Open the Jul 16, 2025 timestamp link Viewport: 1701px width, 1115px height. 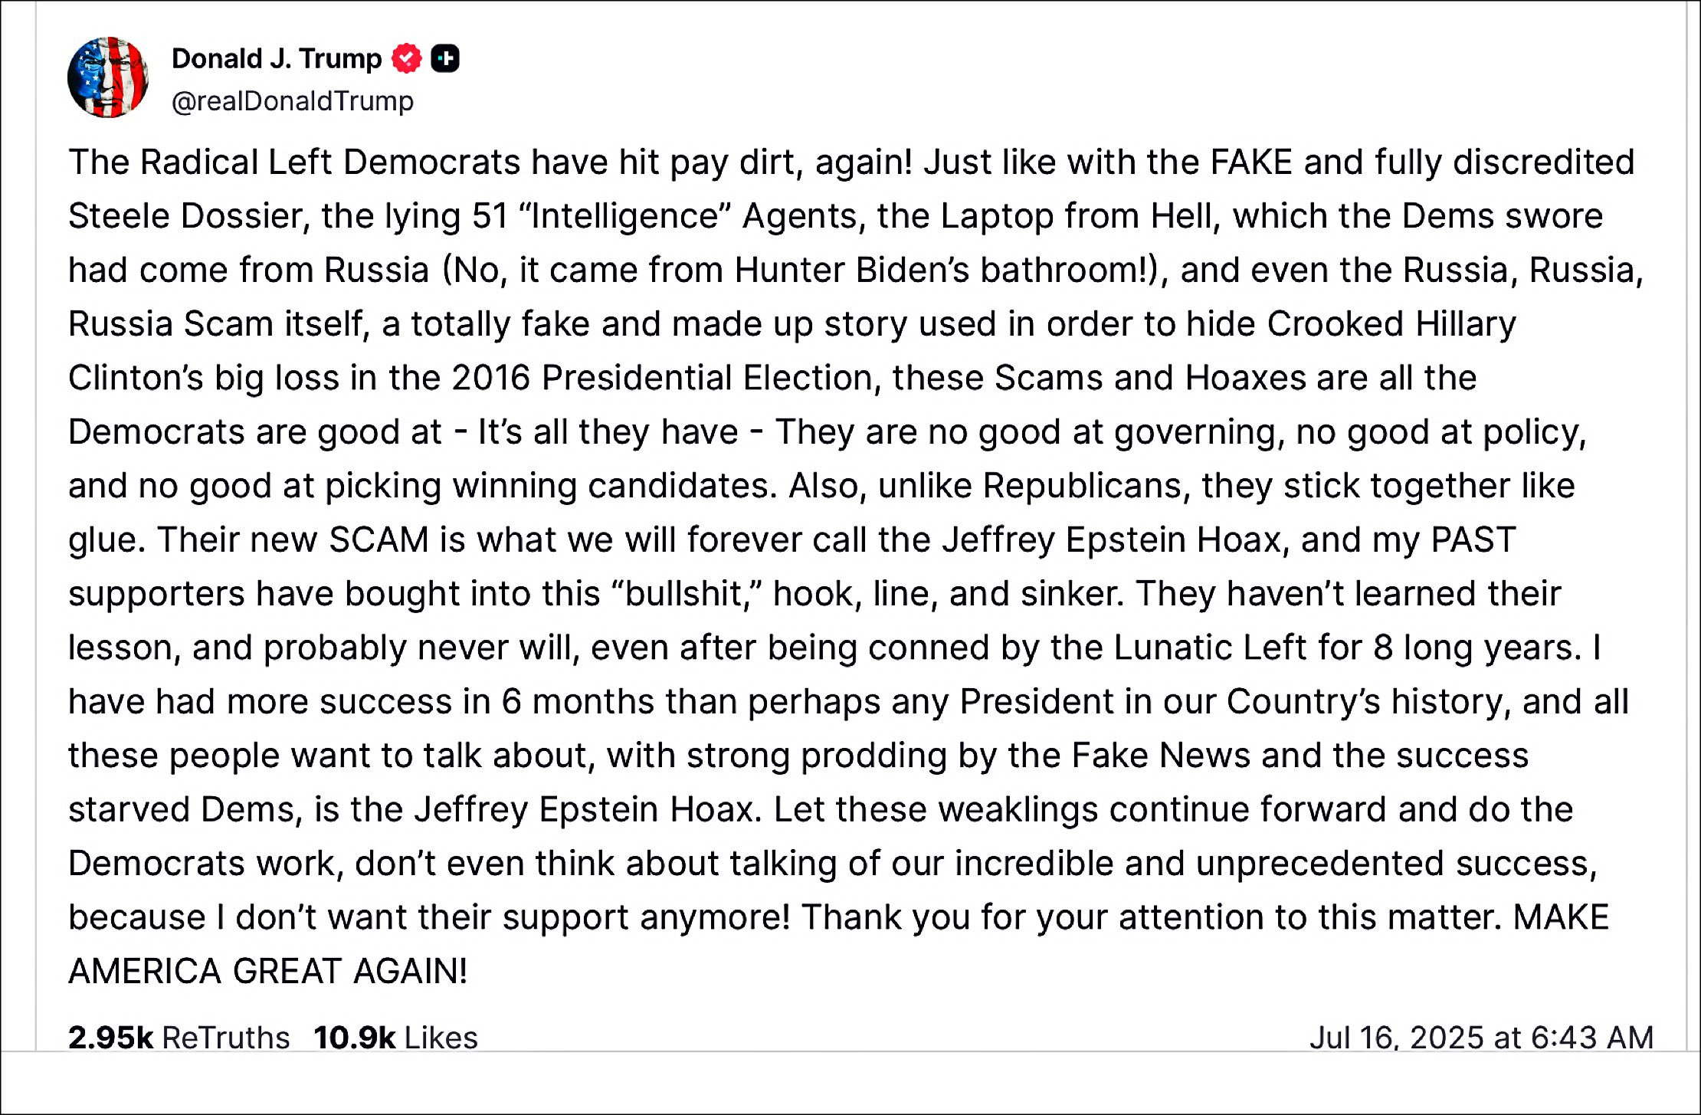1481,1037
